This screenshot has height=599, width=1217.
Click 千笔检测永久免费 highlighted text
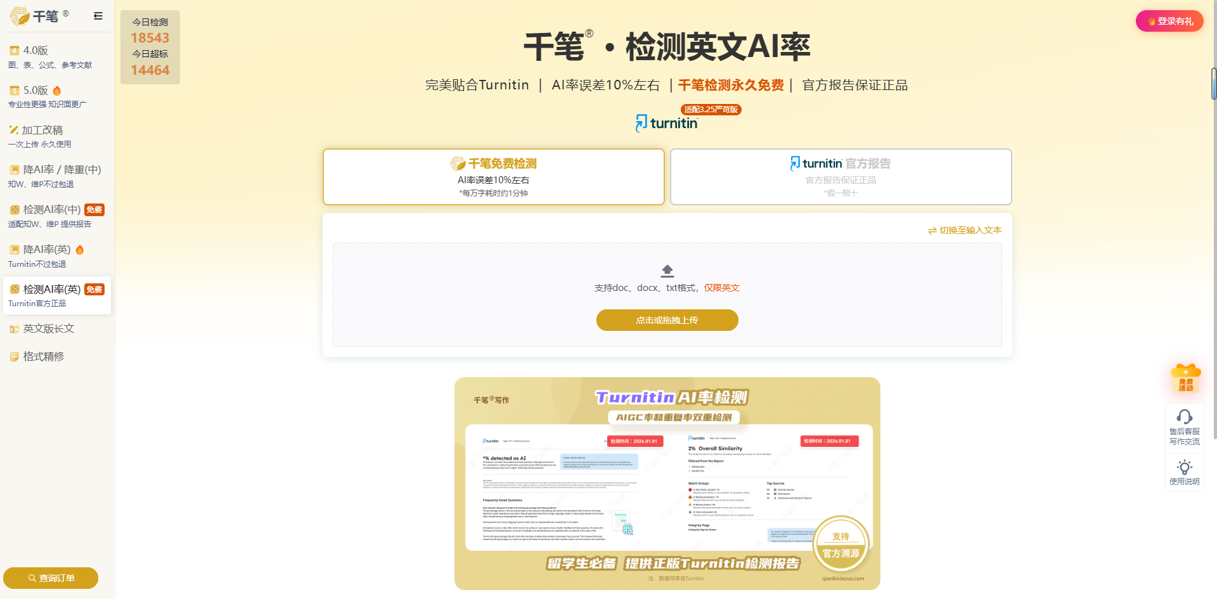[731, 85]
